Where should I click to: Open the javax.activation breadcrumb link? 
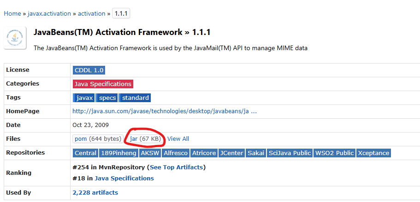(49, 14)
